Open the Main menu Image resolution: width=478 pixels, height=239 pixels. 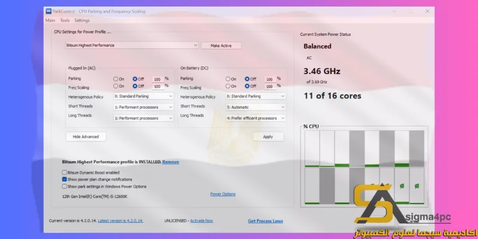pos(50,20)
